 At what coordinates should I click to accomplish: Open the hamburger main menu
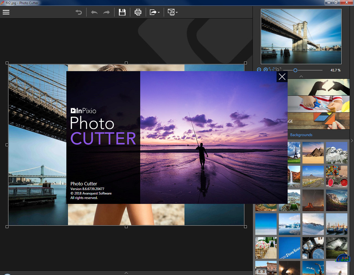click(6, 12)
